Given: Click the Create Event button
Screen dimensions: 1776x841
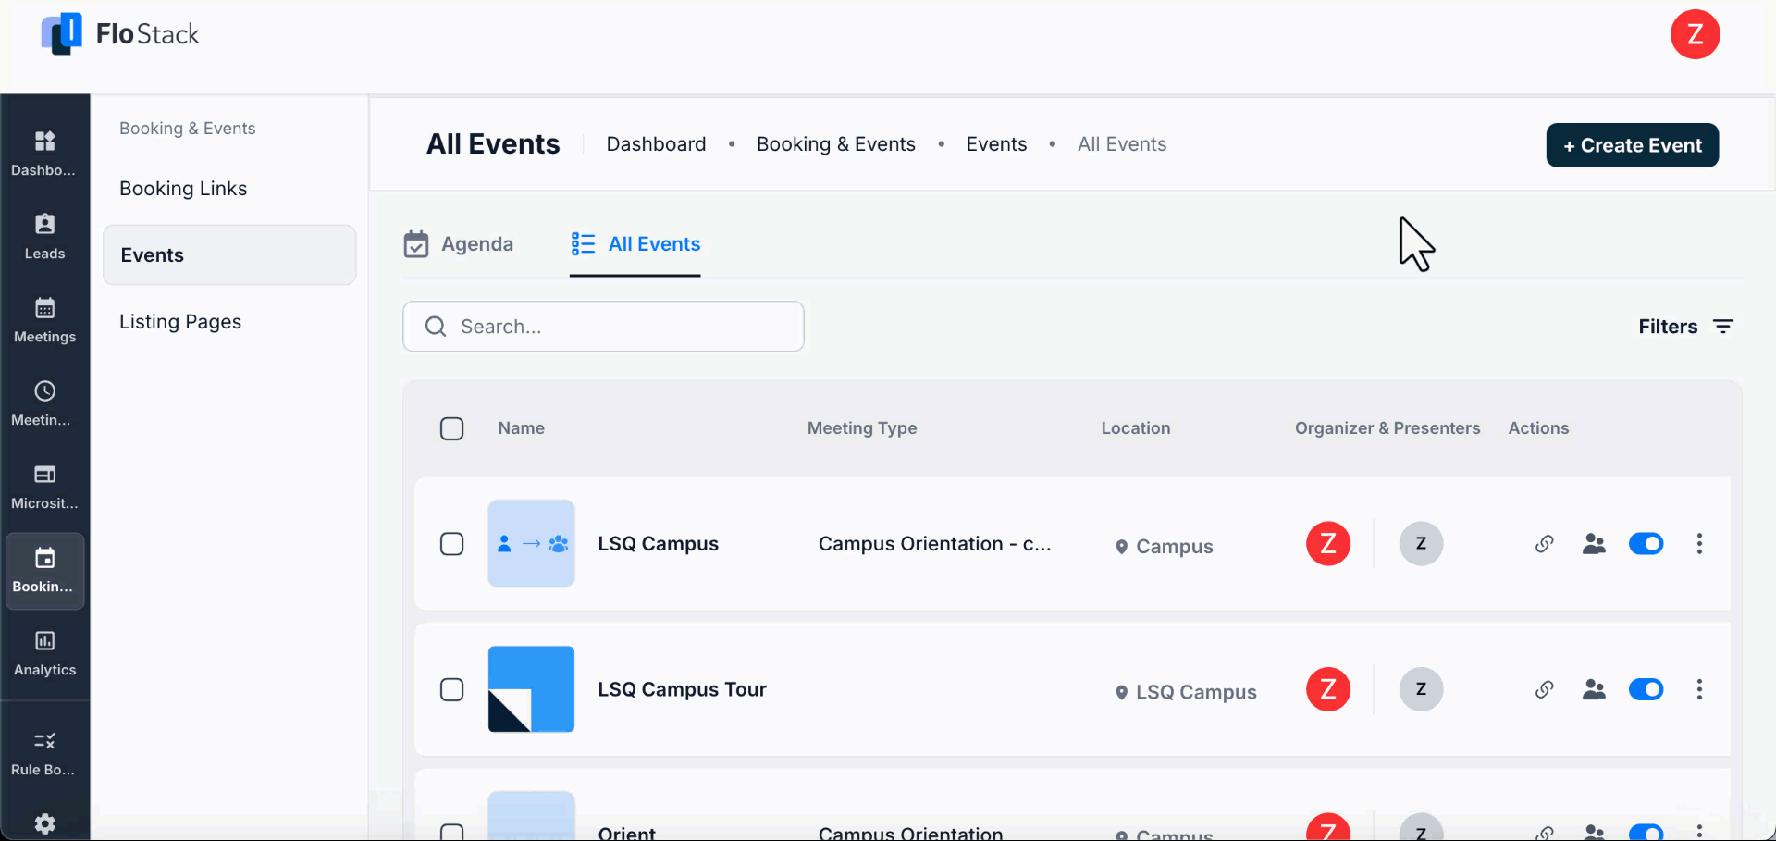Looking at the screenshot, I should click(x=1632, y=145).
